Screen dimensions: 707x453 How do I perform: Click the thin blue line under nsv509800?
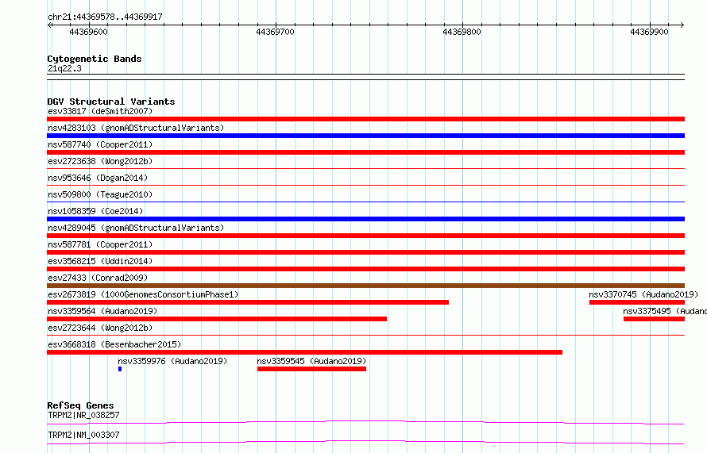tap(365, 202)
